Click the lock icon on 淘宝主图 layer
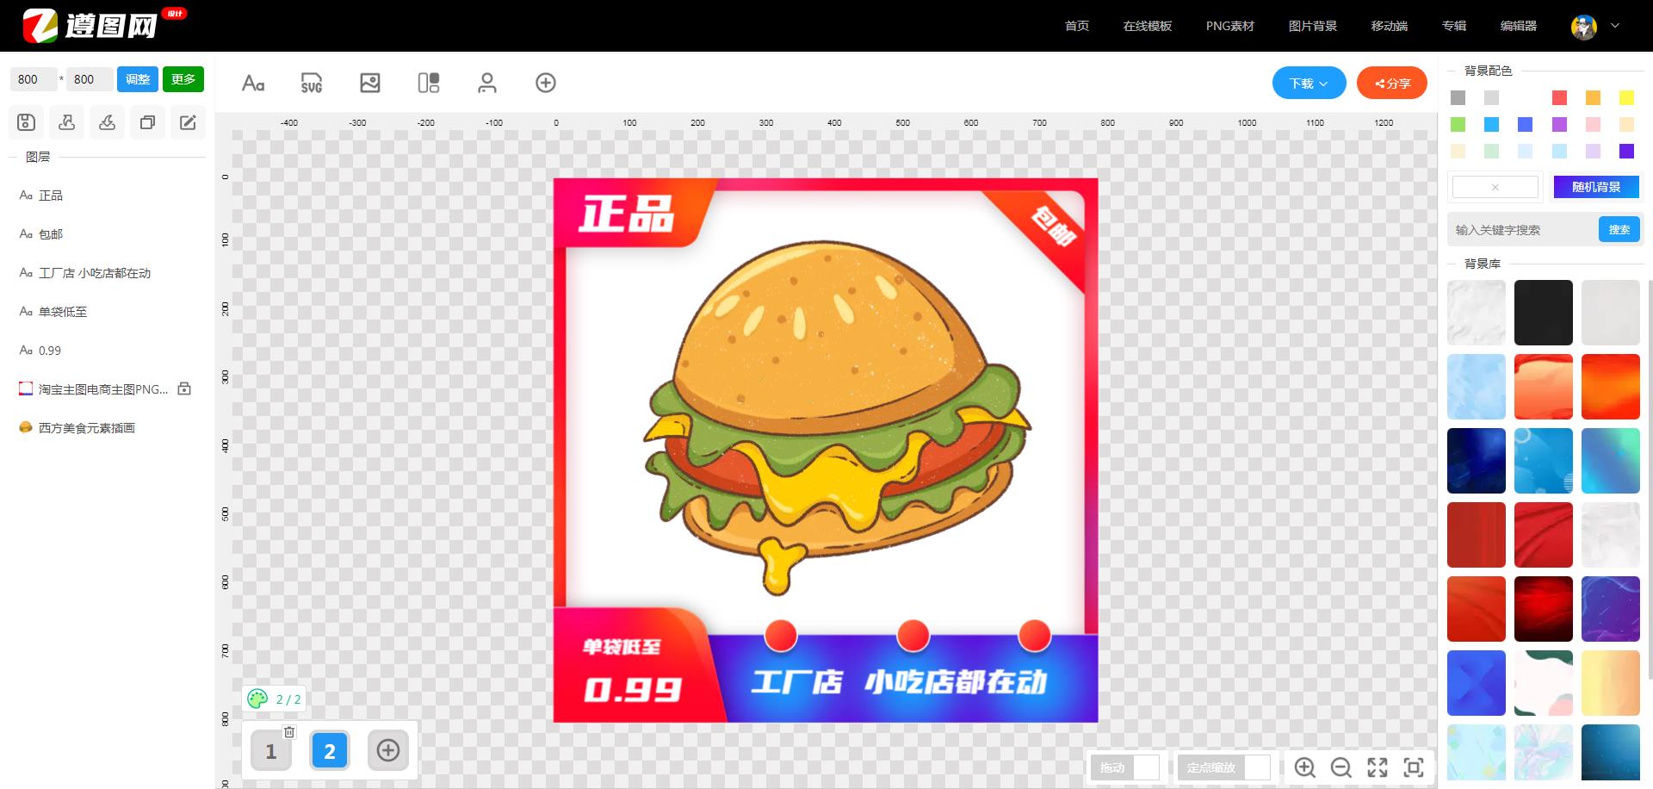Image resolution: width=1653 pixels, height=789 pixels. [x=184, y=388]
